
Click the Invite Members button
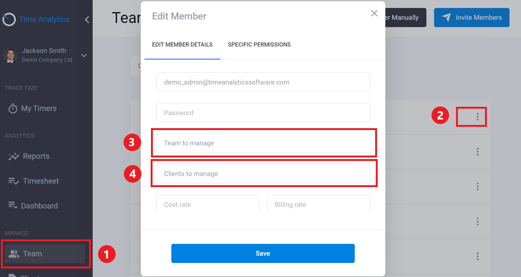tap(472, 18)
